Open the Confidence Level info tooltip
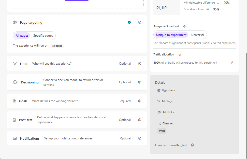The width and height of the screenshot is (247, 159). [x=207, y=9]
